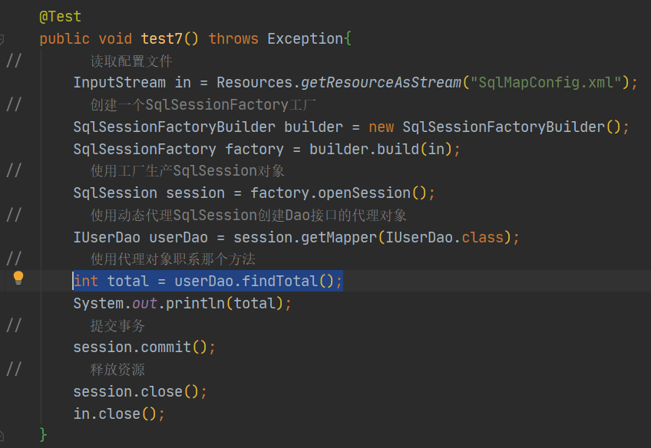Click getResourceAsStream method call
Viewport: 651px width, 448px height.
pyautogui.click(x=381, y=83)
